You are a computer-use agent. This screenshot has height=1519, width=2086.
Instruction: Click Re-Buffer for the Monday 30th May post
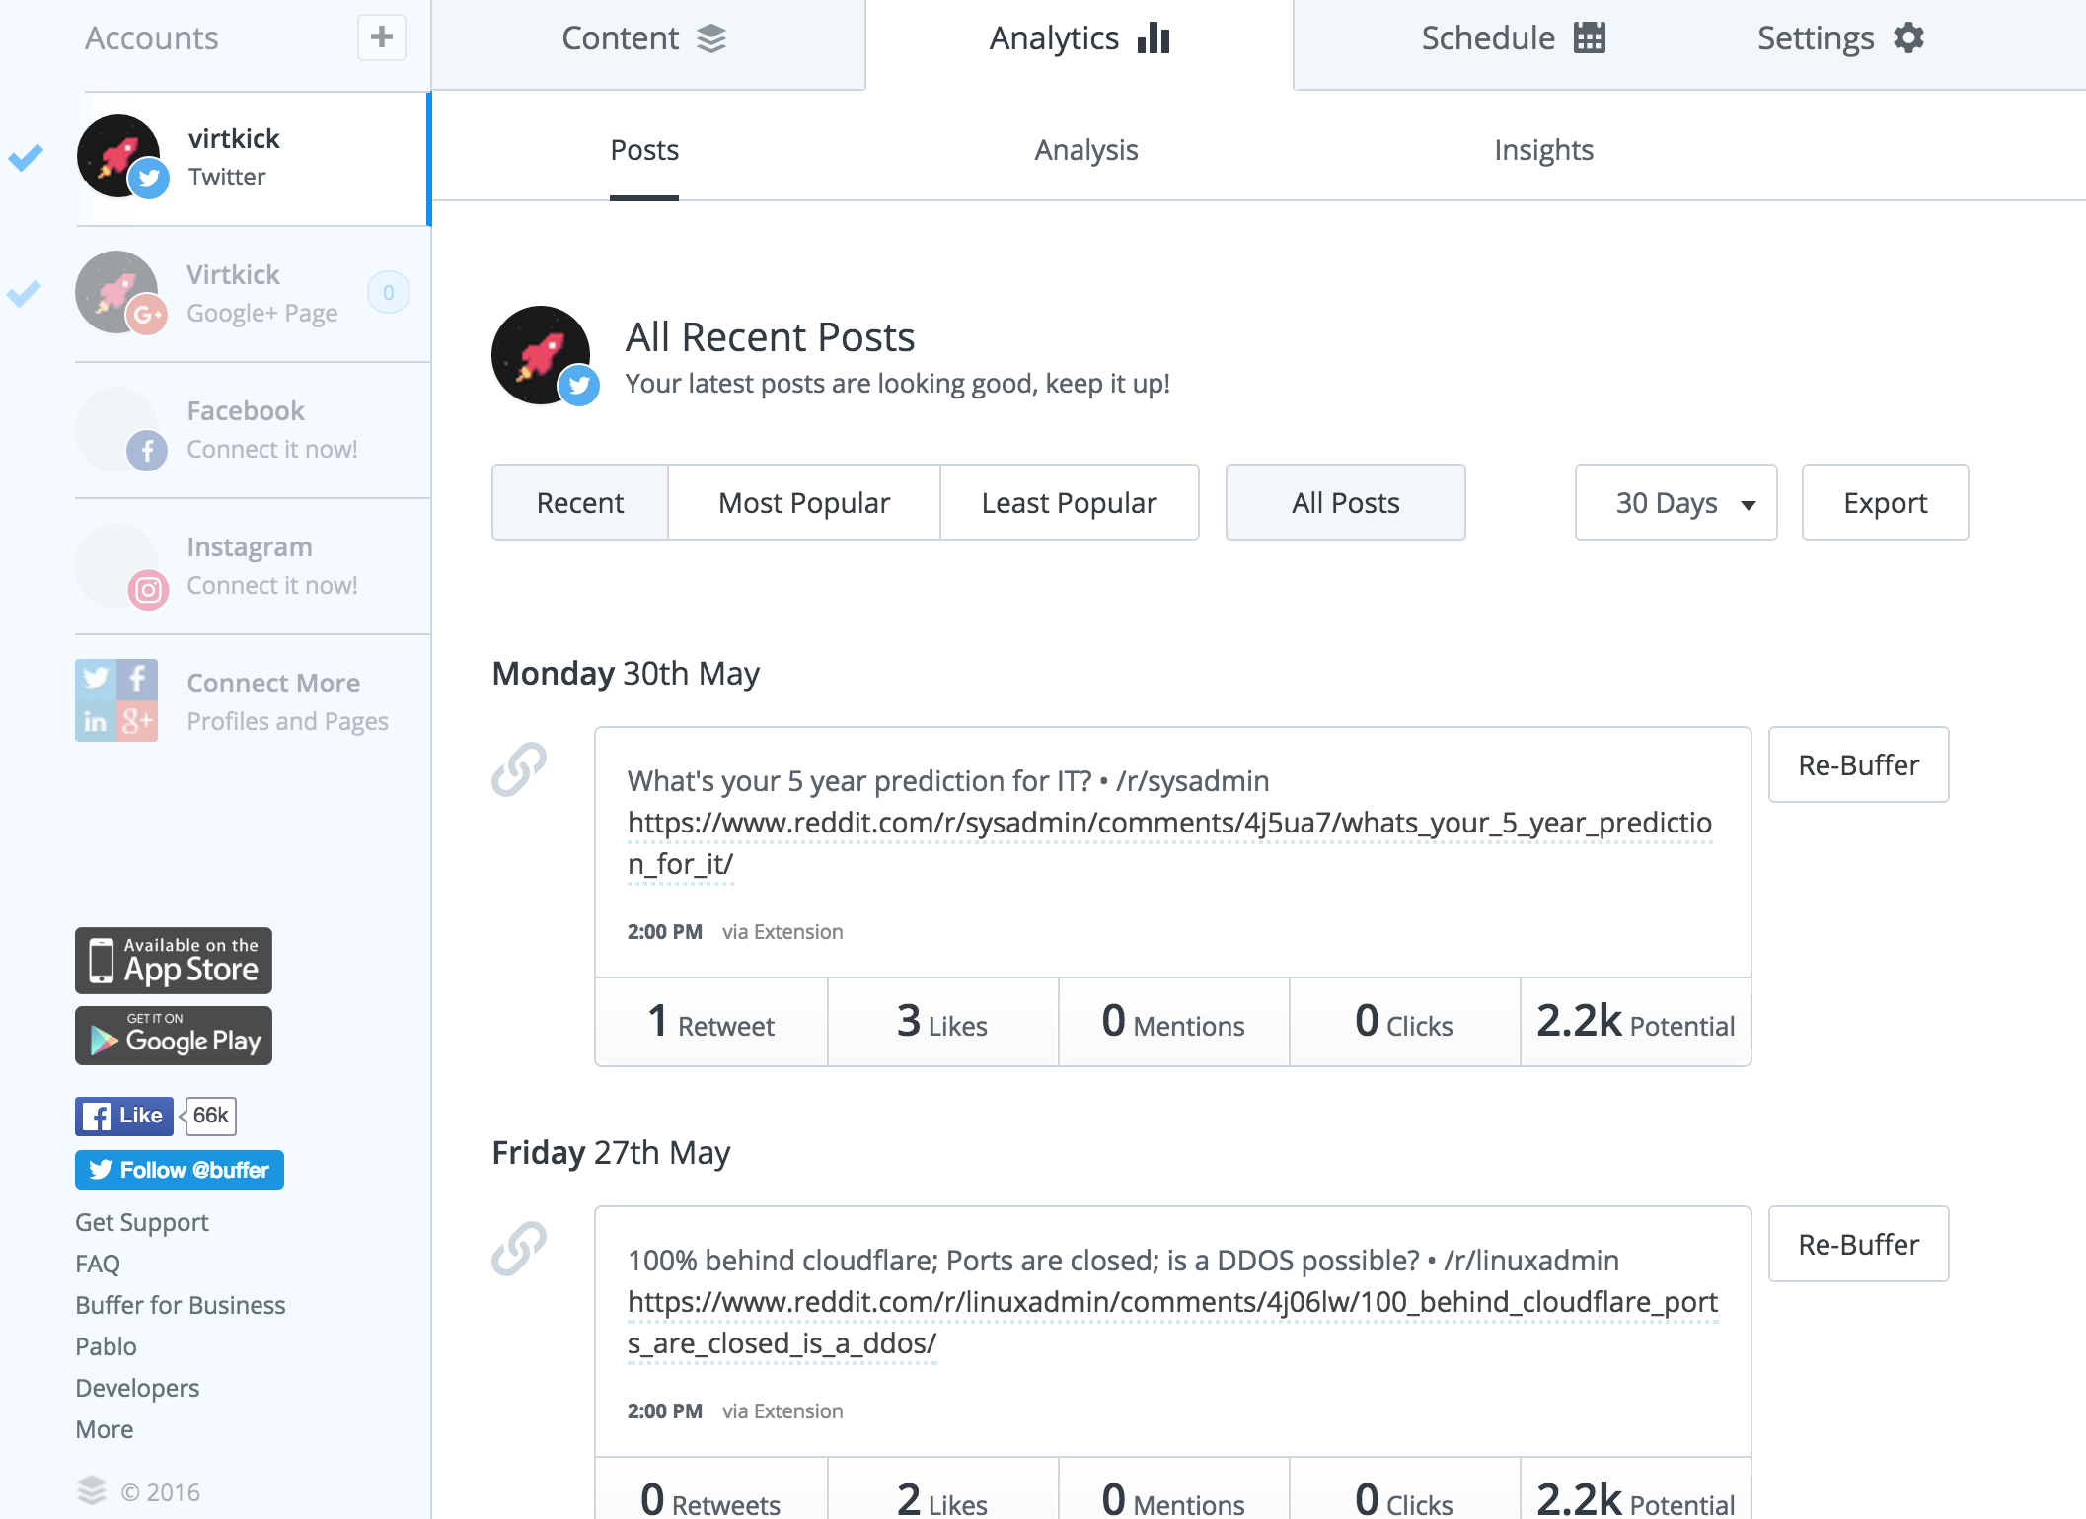pyautogui.click(x=1859, y=764)
